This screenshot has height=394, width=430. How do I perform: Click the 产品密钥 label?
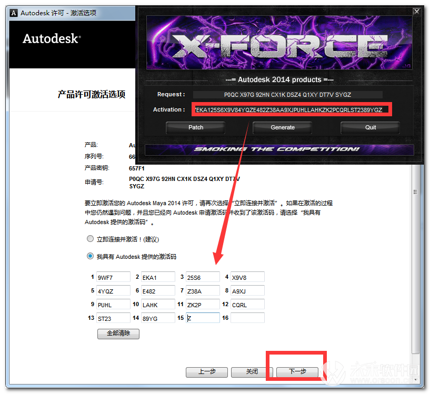97,168
